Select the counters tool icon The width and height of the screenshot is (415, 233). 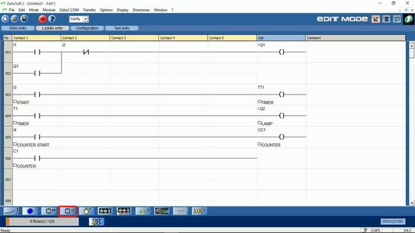(105, 211)
